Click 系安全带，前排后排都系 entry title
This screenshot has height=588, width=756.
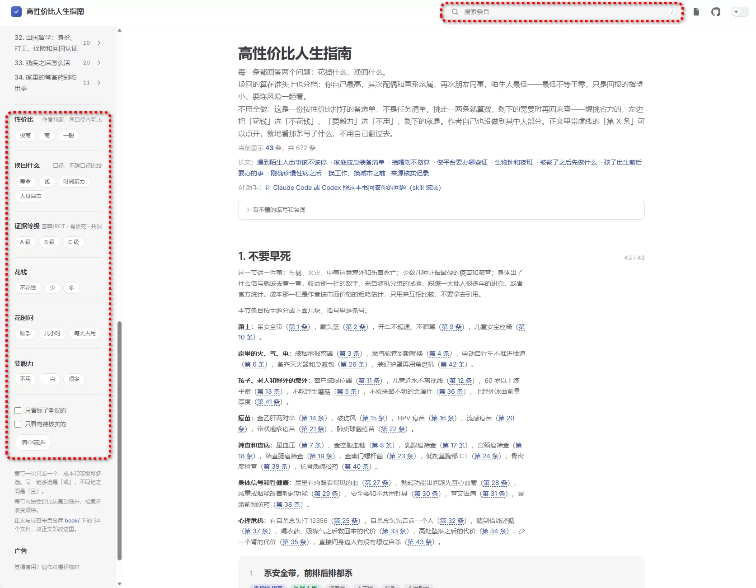[x=308, y=573]
